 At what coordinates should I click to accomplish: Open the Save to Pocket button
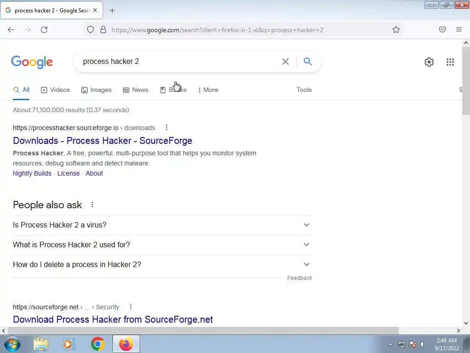coord(442,29)
